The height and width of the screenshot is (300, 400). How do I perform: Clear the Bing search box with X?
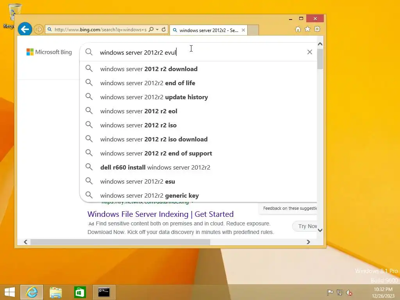pyautogui.click(x=310, y=52)
